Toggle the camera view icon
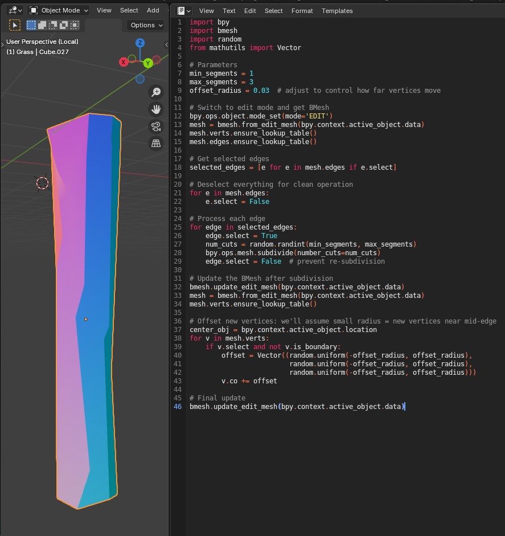Screen dimensions: 505x536 point(156,126)
